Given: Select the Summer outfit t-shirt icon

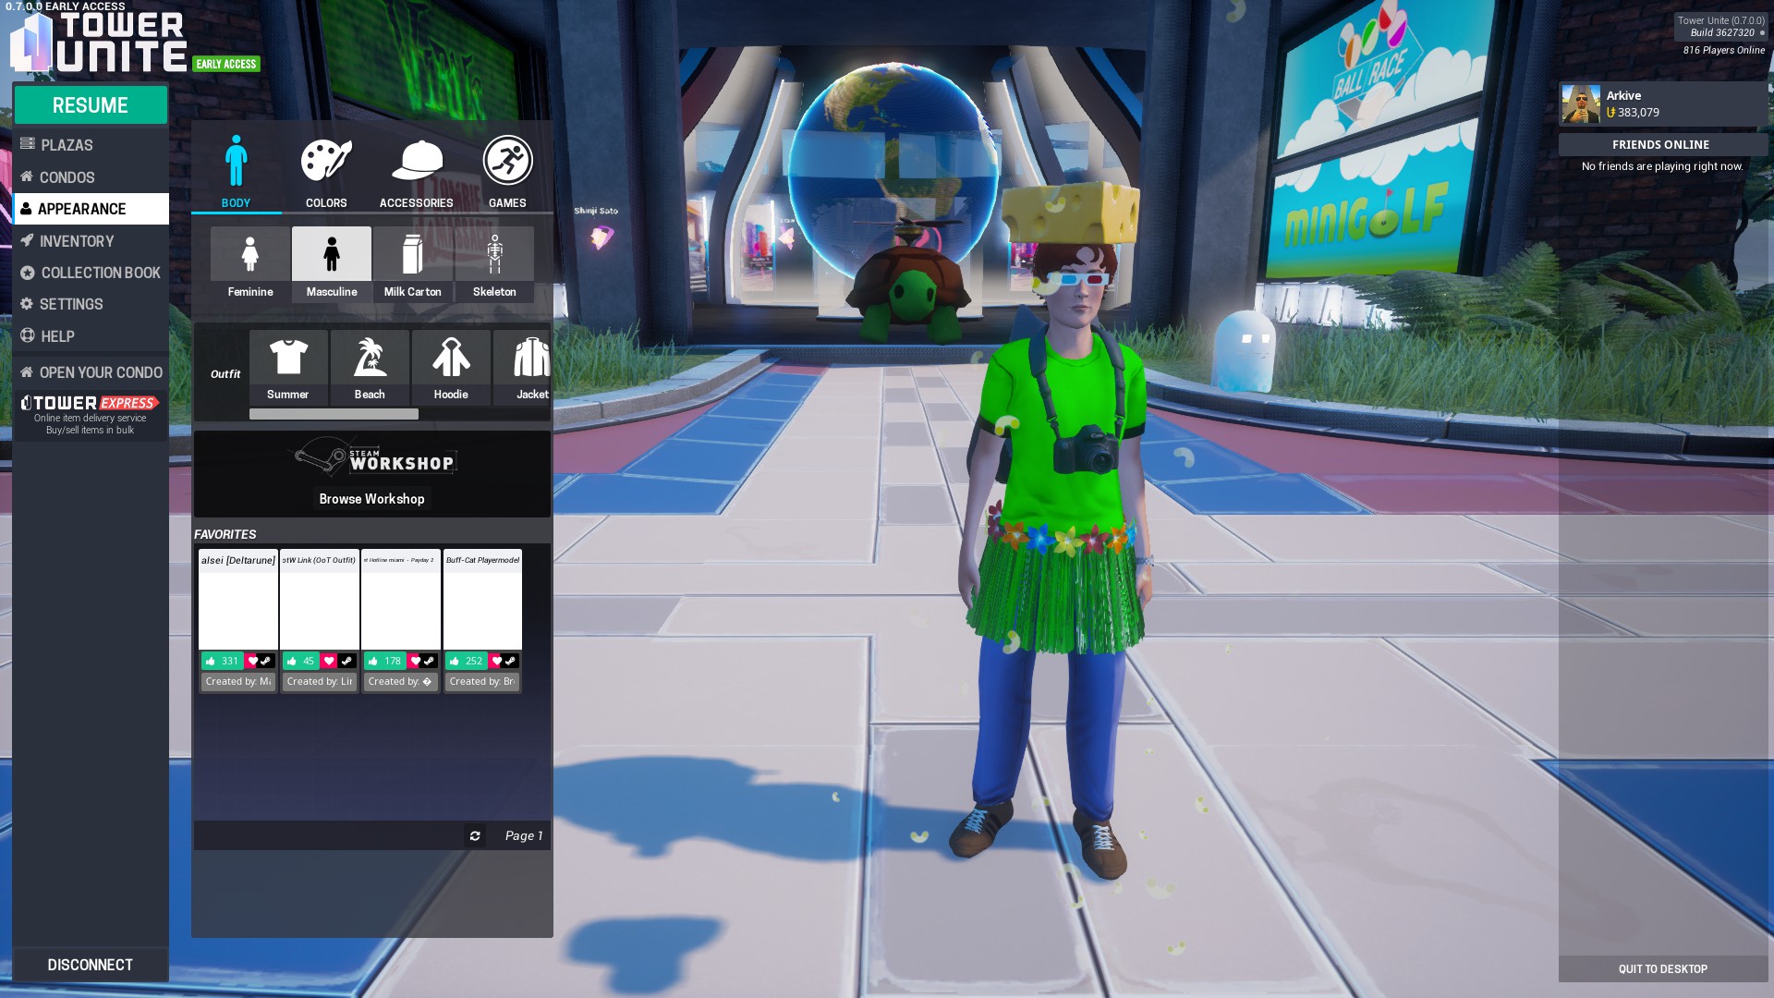Looking at the screenshot, I should click(288, 367).
